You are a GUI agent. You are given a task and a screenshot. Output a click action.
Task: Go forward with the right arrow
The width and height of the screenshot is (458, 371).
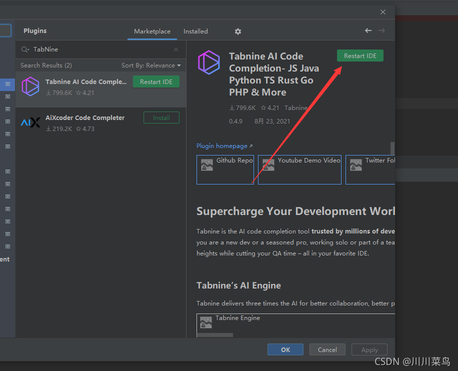pyautogui.click(x=382, y=30)
